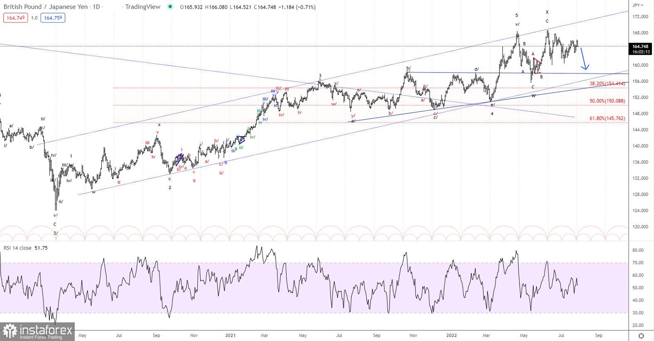This screenshot has width=654, height=341.
Task: Click the RSI 30.00 scale label
Action: (638, 313)
